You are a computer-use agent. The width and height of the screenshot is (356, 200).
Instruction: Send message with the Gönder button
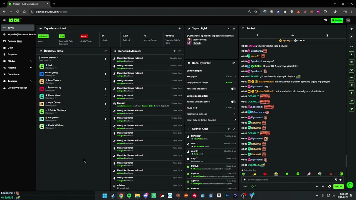[338, 186]
